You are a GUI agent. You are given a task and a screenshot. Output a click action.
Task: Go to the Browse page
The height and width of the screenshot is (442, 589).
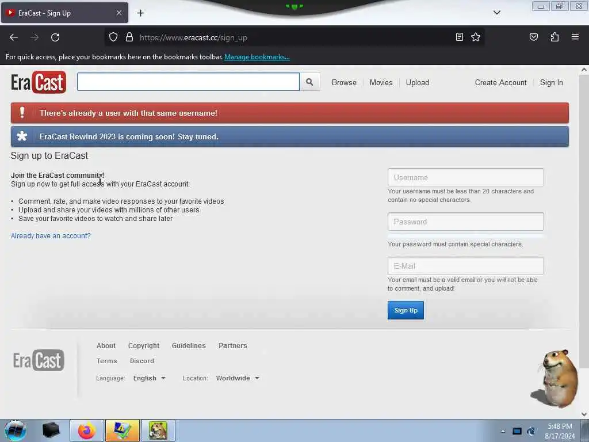(x=344, y=83)
